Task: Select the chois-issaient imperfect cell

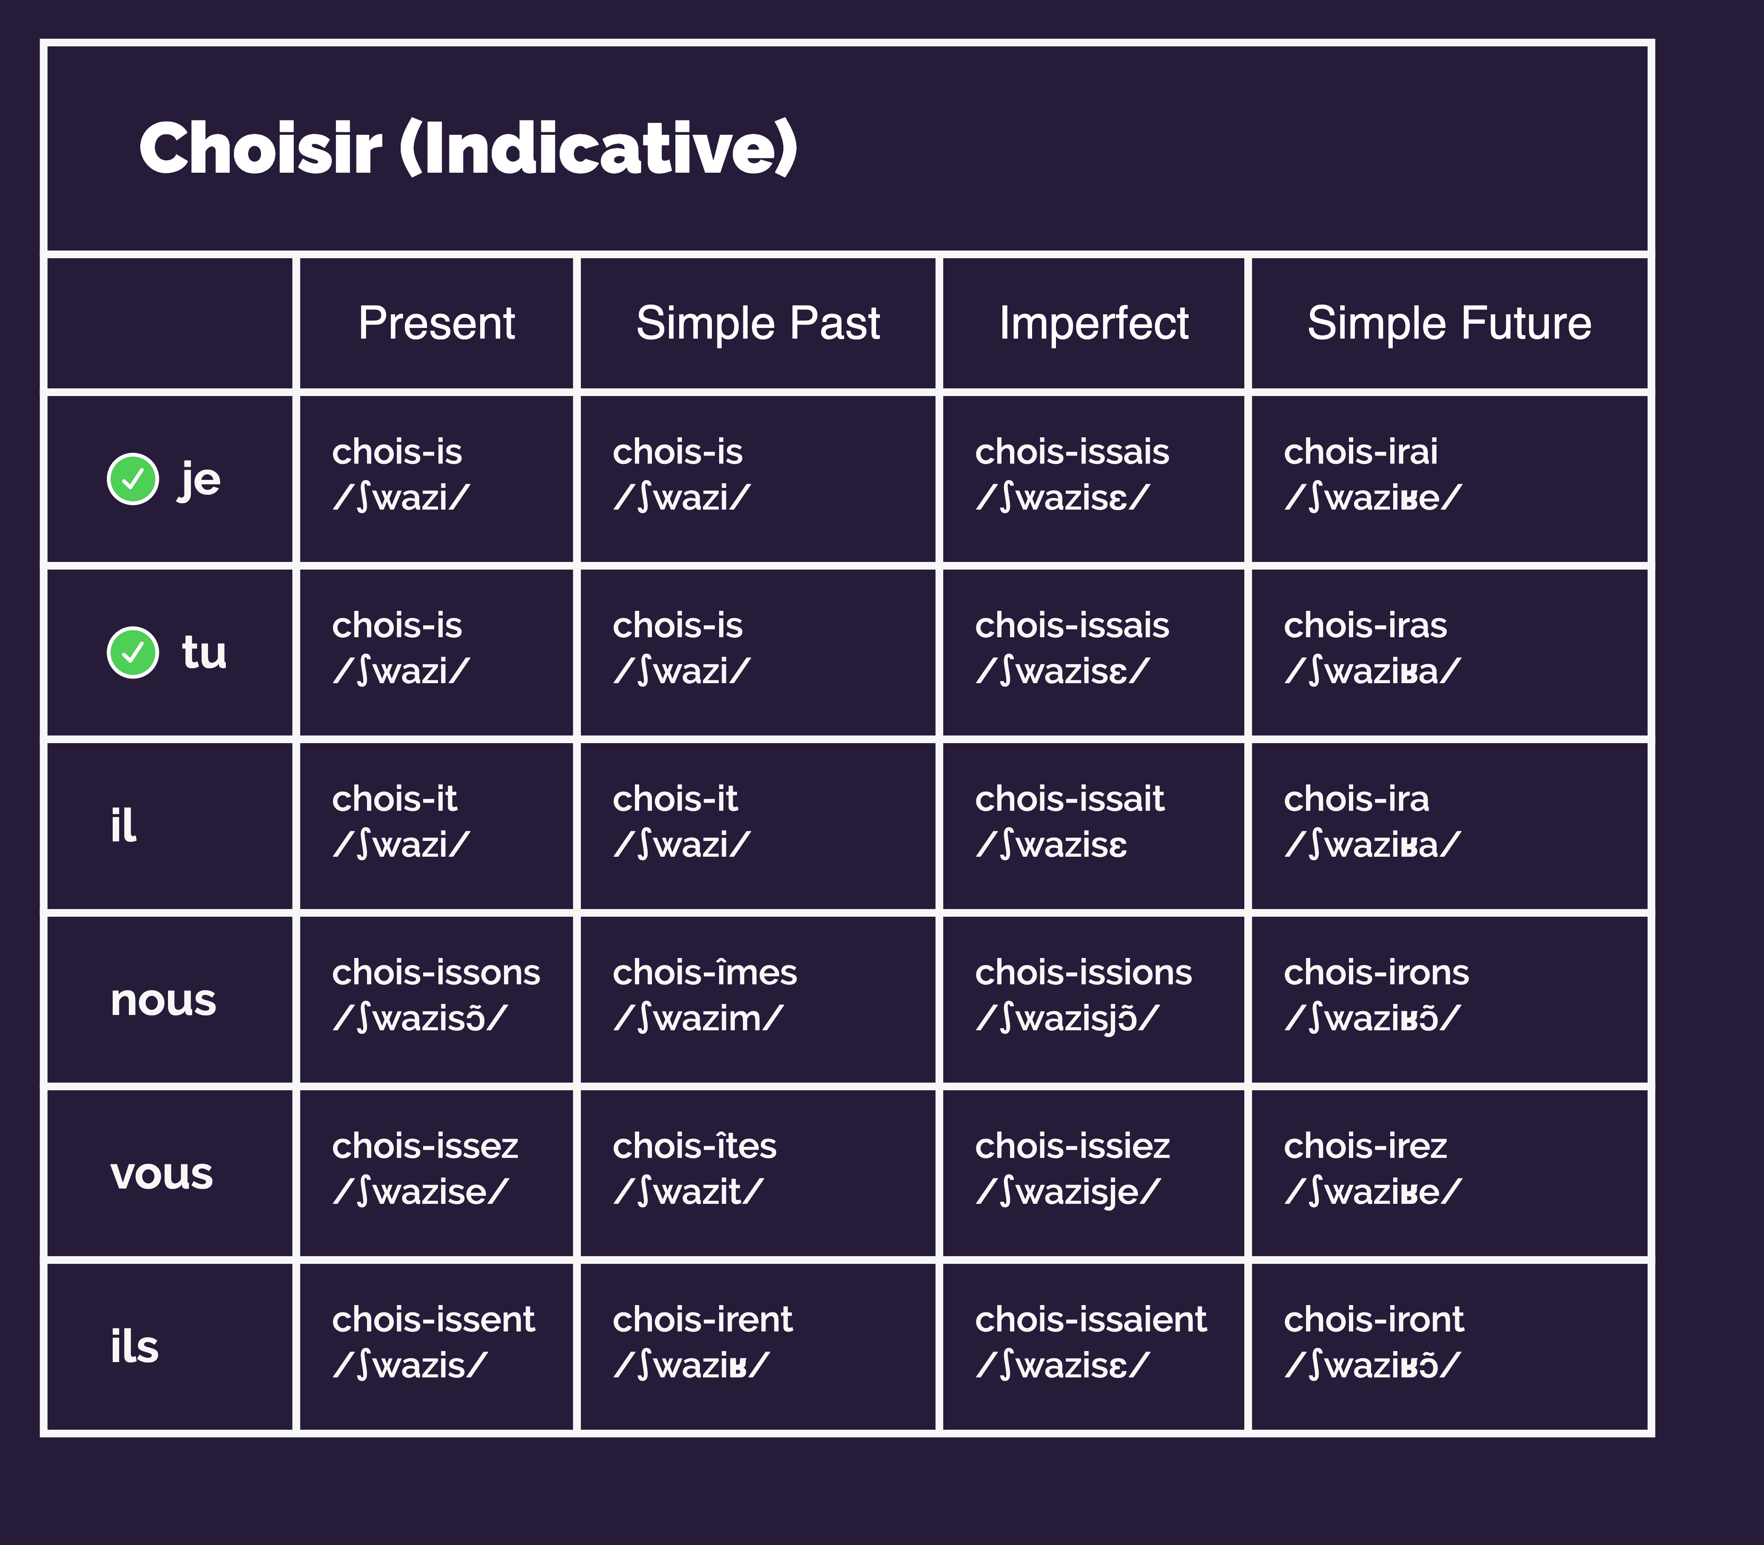Action: tap(1093, 1347)
